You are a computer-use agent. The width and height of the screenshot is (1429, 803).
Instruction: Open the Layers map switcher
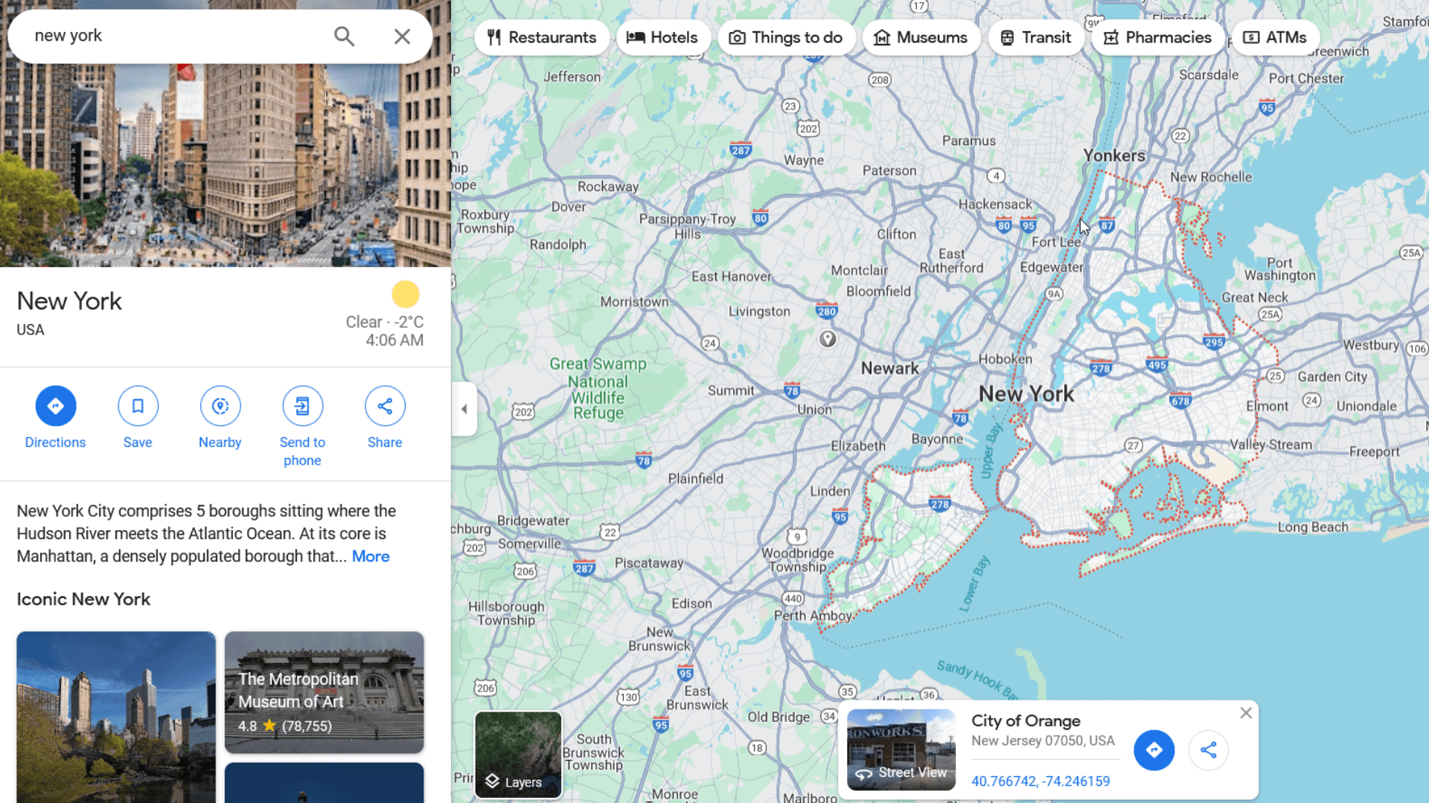tap(518, 755)
